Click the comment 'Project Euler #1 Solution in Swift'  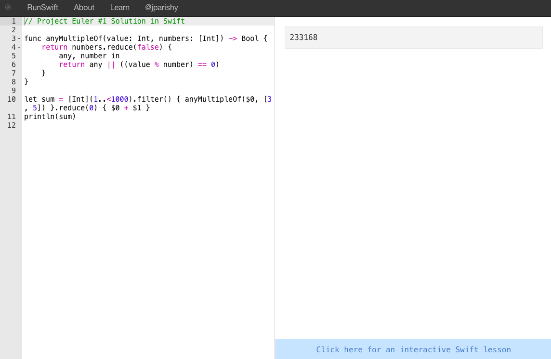(105, 21)
